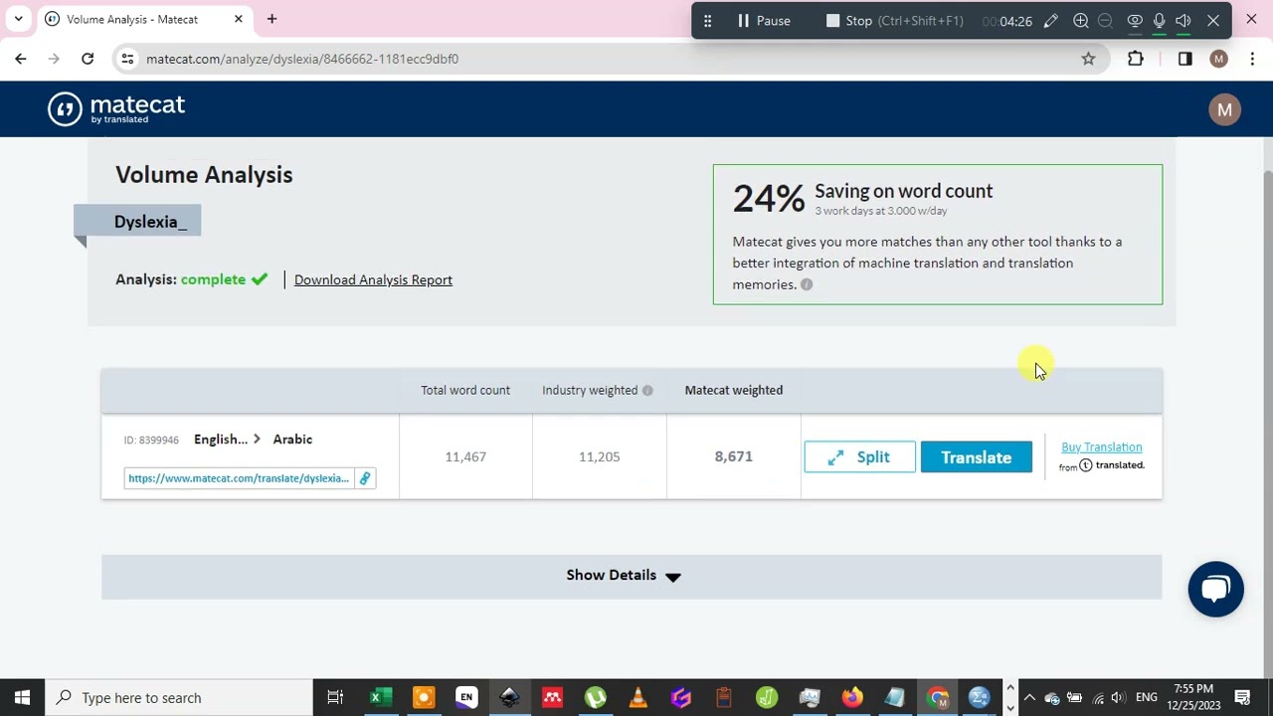
Task: Go back to the previous page
Action: [21, 59]
